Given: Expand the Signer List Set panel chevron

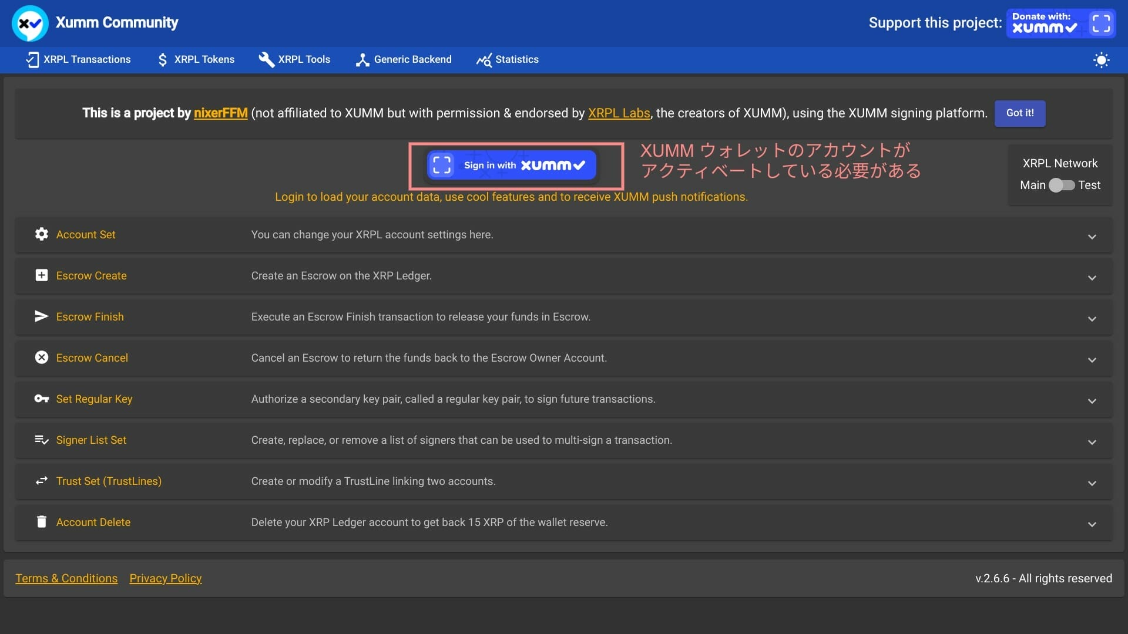Looking at the screenshot, I should click(1092, 442).
